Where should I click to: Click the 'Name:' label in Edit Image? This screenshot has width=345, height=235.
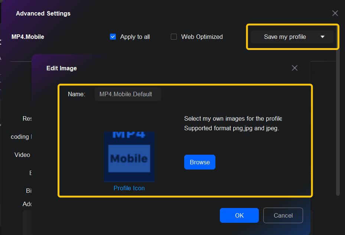tap(77, 94)
